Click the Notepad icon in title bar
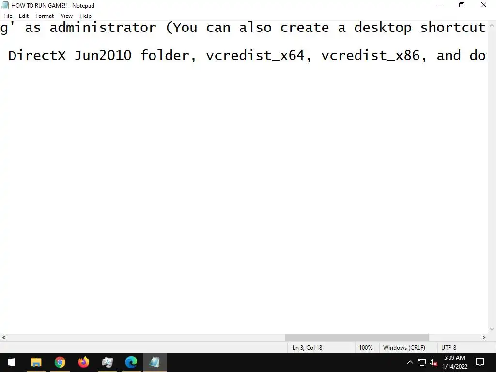The image size is (496, 372). click(x=5, y=5)
